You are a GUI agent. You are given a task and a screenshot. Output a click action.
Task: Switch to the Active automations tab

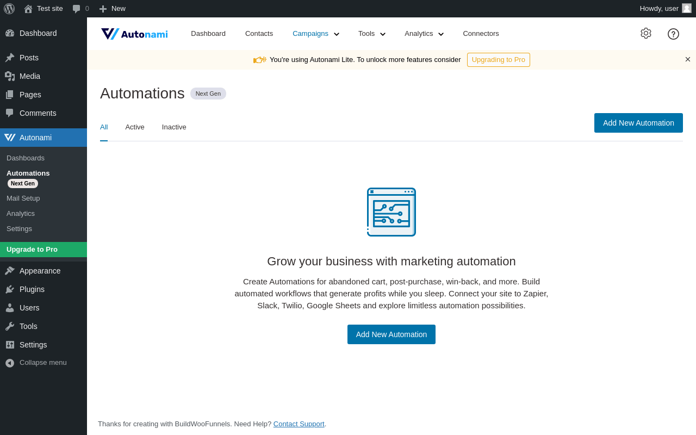pos(135,127)
